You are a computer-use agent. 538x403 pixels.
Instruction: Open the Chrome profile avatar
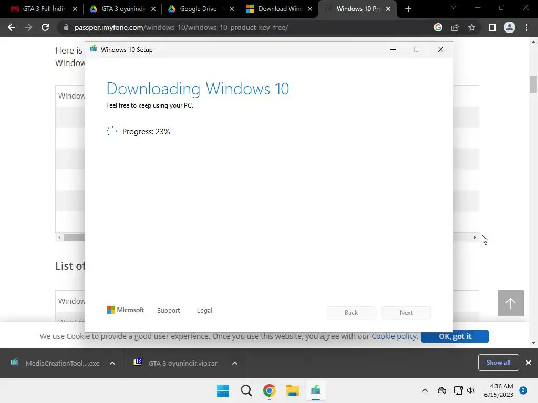510,27
